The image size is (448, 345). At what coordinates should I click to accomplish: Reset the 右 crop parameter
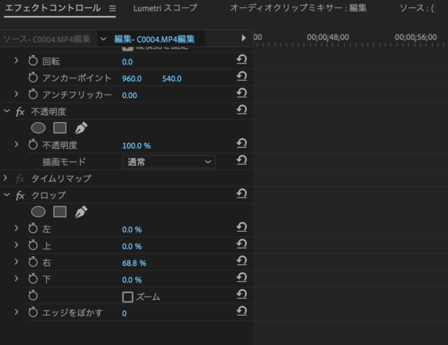click(241, 261)
